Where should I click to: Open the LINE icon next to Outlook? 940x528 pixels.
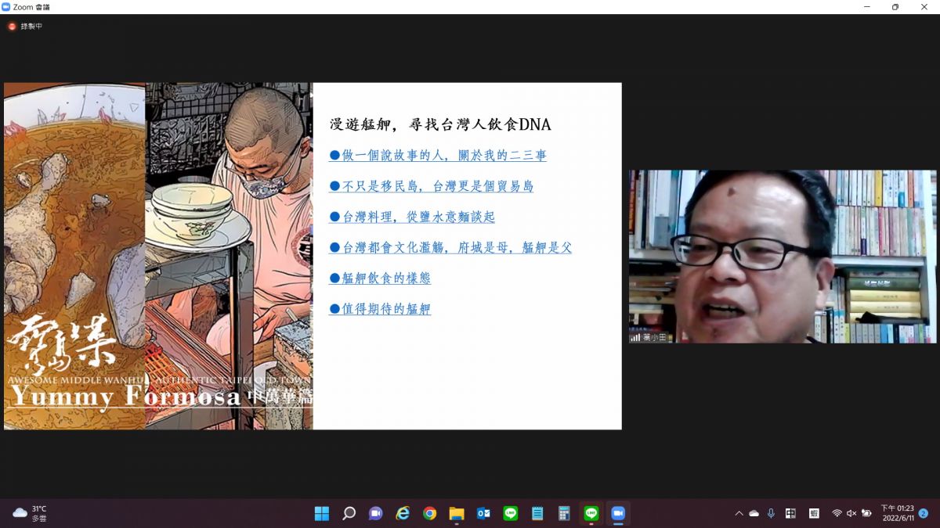(x=511, y=513)
